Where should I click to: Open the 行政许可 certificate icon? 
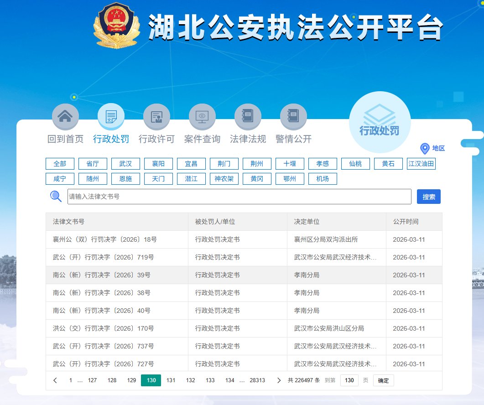156,116
